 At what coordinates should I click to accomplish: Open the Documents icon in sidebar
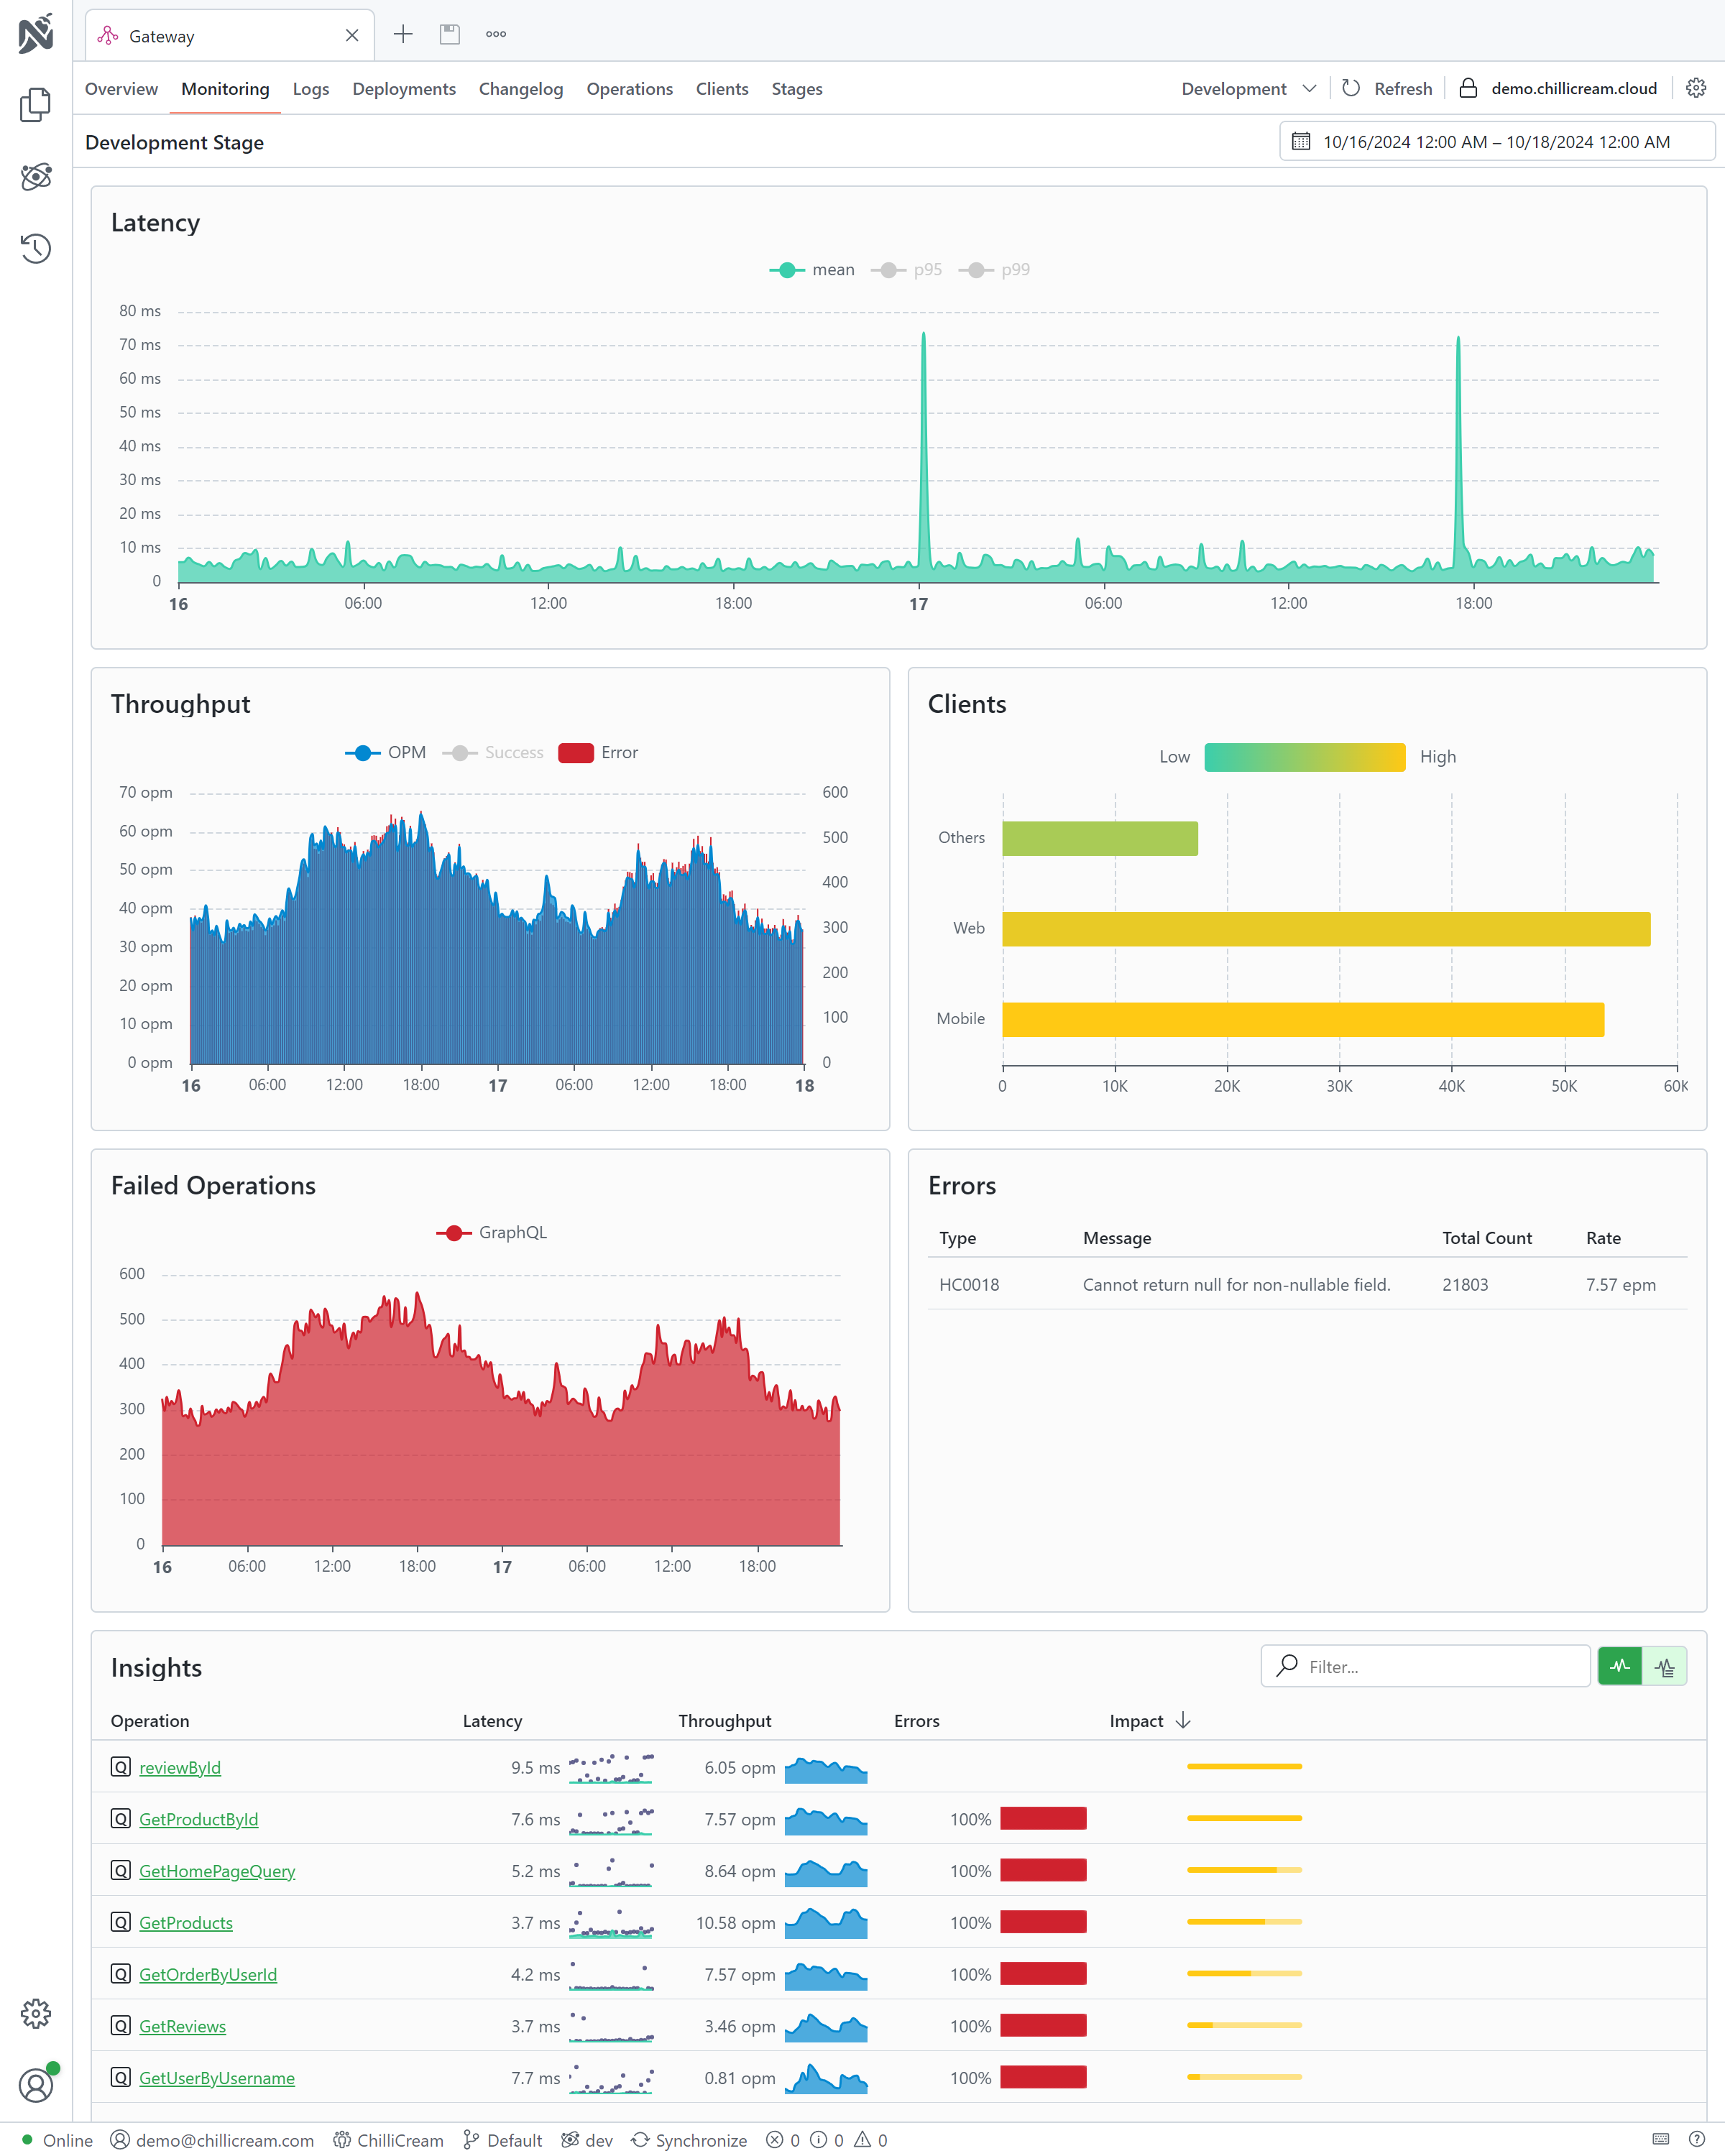coord(36,104)
